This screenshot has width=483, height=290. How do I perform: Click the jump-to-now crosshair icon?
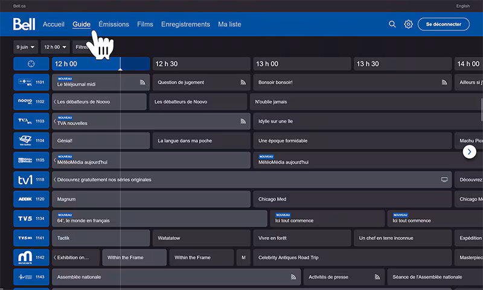pos(31,64)
